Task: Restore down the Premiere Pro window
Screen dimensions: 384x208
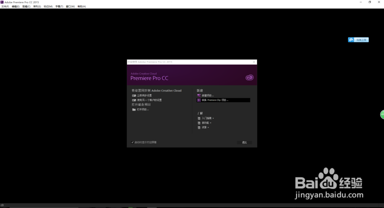Action: coord(369,2)
